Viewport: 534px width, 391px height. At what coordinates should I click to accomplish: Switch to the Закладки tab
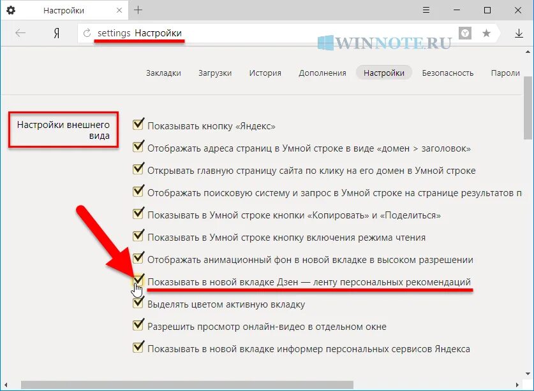pos(163,73)
